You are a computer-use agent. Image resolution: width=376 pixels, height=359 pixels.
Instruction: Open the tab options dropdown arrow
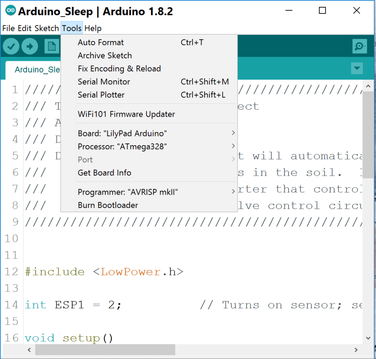pos(357,69)
